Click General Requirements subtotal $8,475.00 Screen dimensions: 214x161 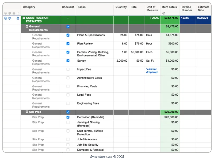coord(170,29)
